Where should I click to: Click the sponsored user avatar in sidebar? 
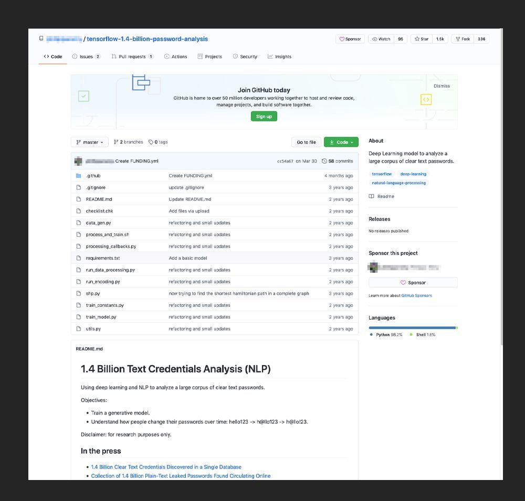click(x=373, y=267)
